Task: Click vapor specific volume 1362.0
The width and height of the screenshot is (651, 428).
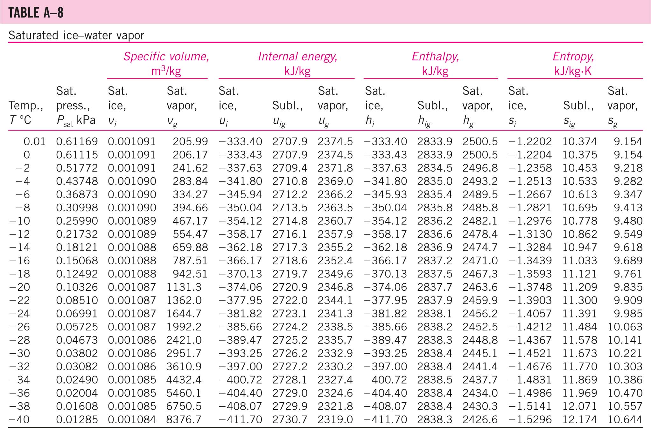Action: click(184, 300)
